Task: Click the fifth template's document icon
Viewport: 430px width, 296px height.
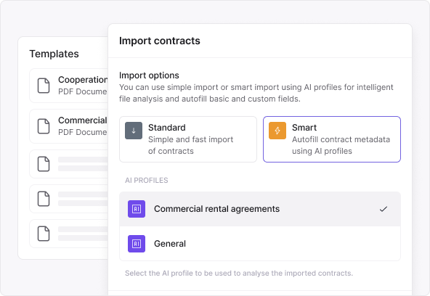Action: tap(44, 234)
